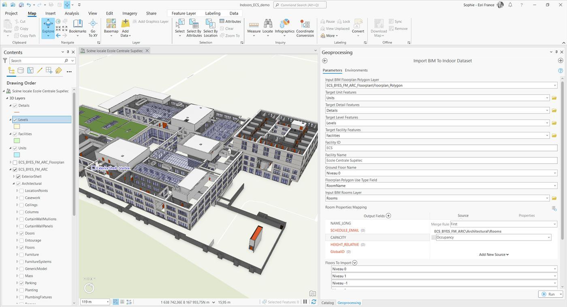567x307 pixels.
Task: Switch Contents to List By Snapping
Action: (x=49, y=71)
